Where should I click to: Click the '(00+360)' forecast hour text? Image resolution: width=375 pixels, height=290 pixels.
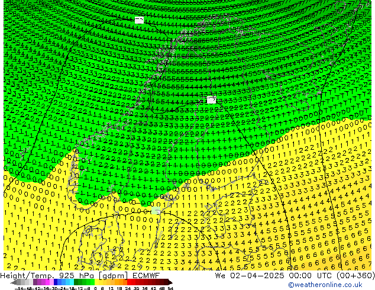pos(355,276)
